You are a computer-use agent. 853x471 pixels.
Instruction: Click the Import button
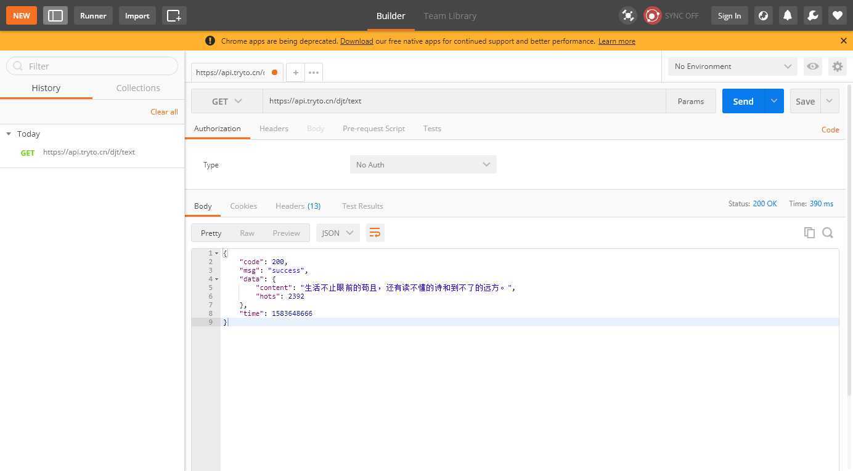(137, 15)
